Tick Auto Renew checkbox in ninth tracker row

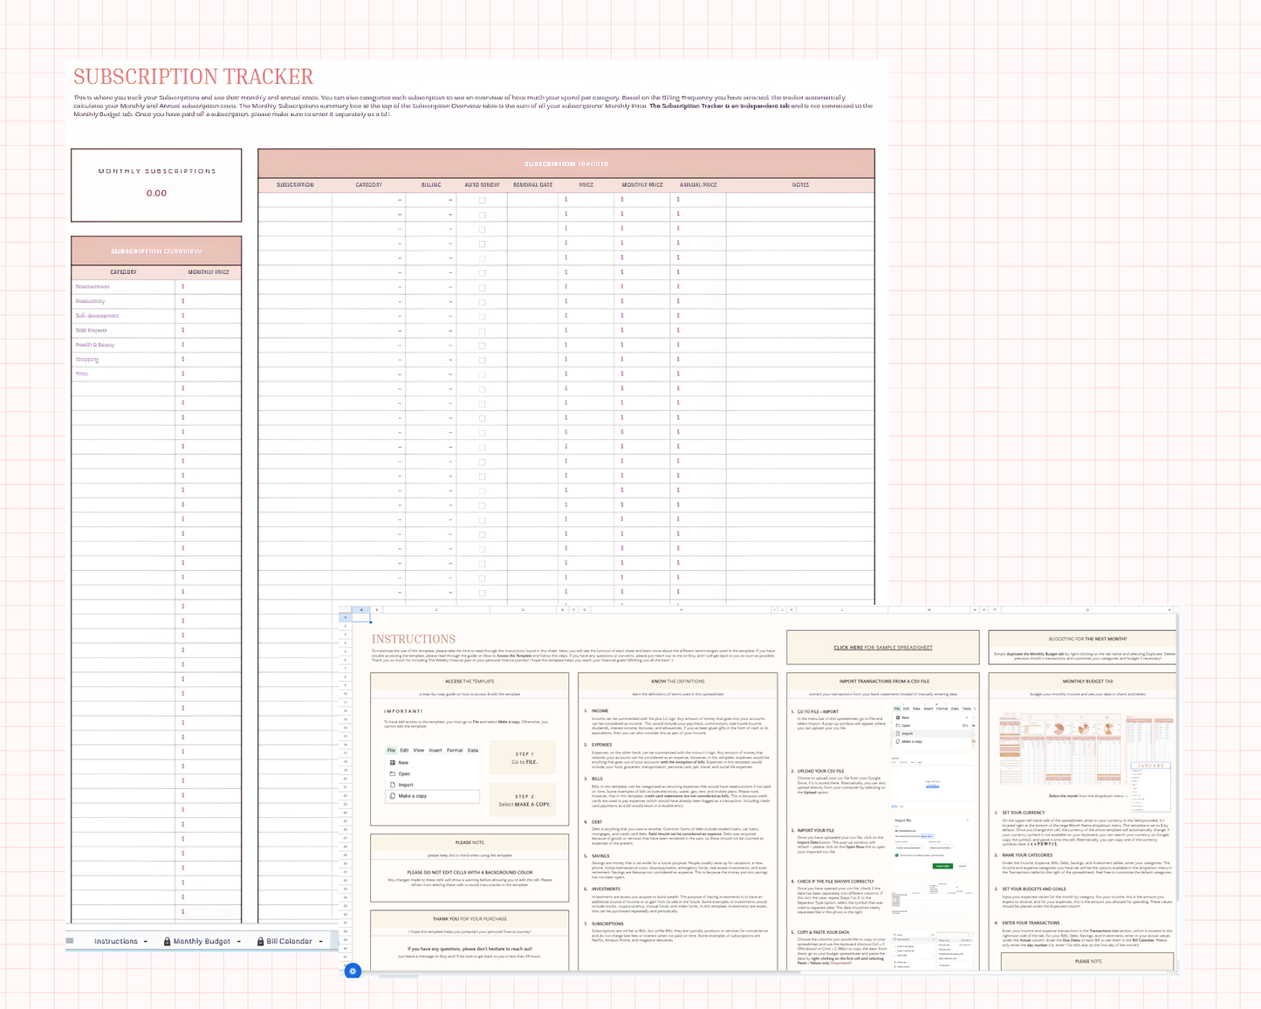(482, 316)
